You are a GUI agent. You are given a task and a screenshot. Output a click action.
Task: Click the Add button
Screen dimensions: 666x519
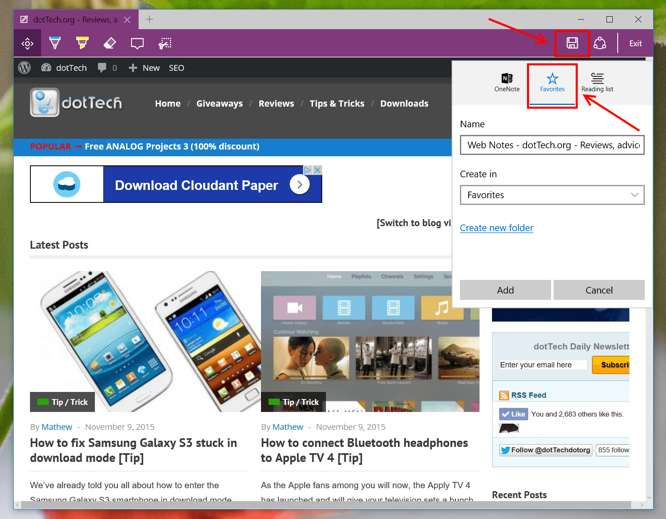505,290
